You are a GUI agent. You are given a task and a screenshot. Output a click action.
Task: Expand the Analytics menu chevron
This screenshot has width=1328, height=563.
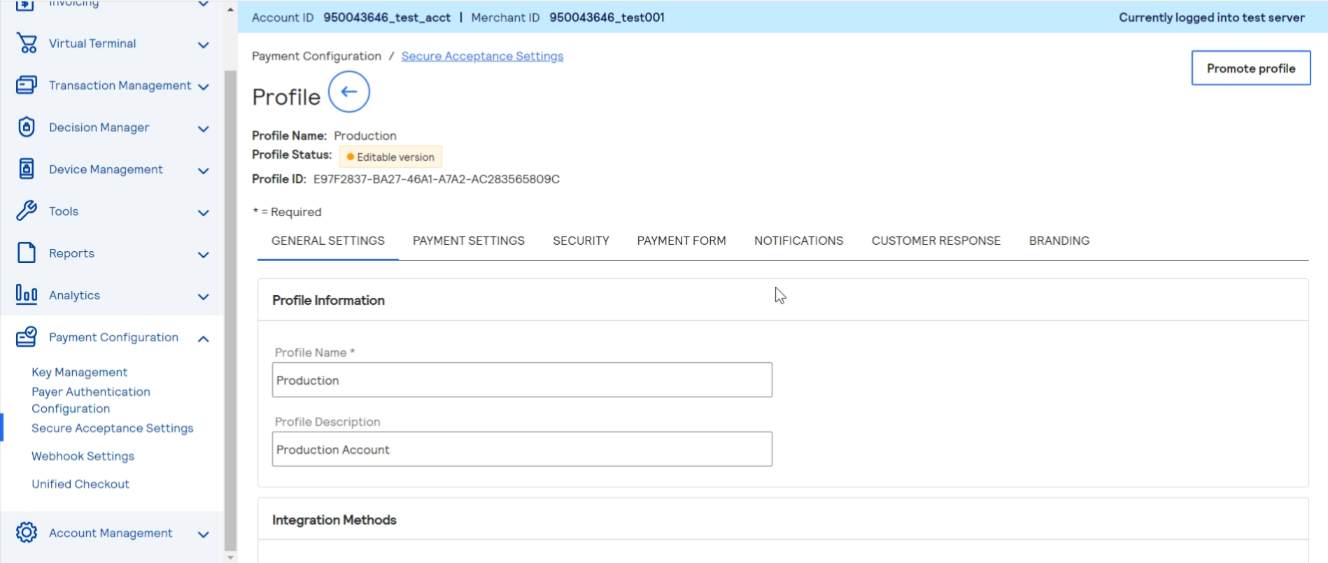[x=204, y=297]
